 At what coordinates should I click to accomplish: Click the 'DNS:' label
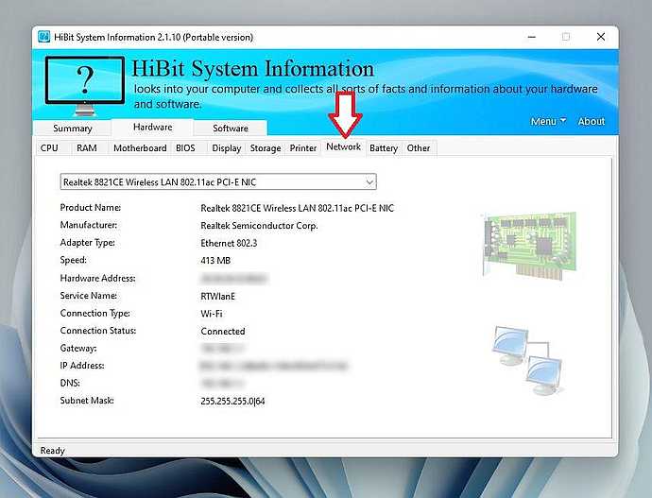[x=70, y=383]
